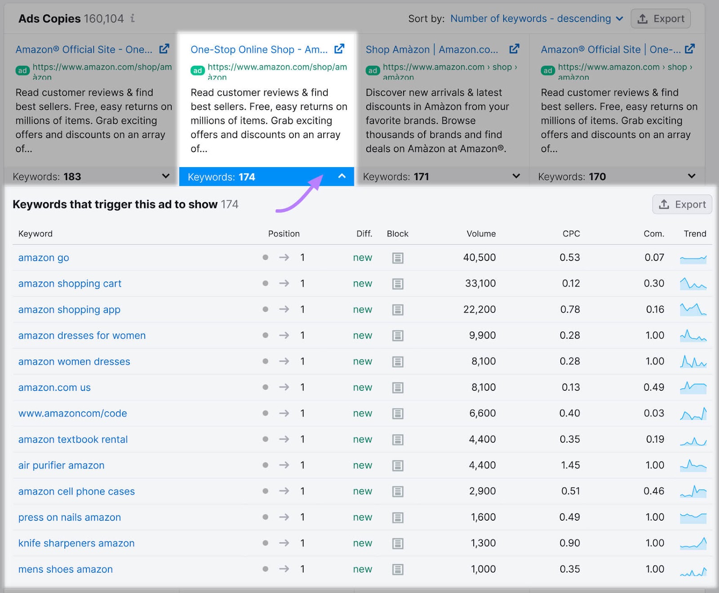
Task: Block the "amazon go" keyword
Action: 397,257
